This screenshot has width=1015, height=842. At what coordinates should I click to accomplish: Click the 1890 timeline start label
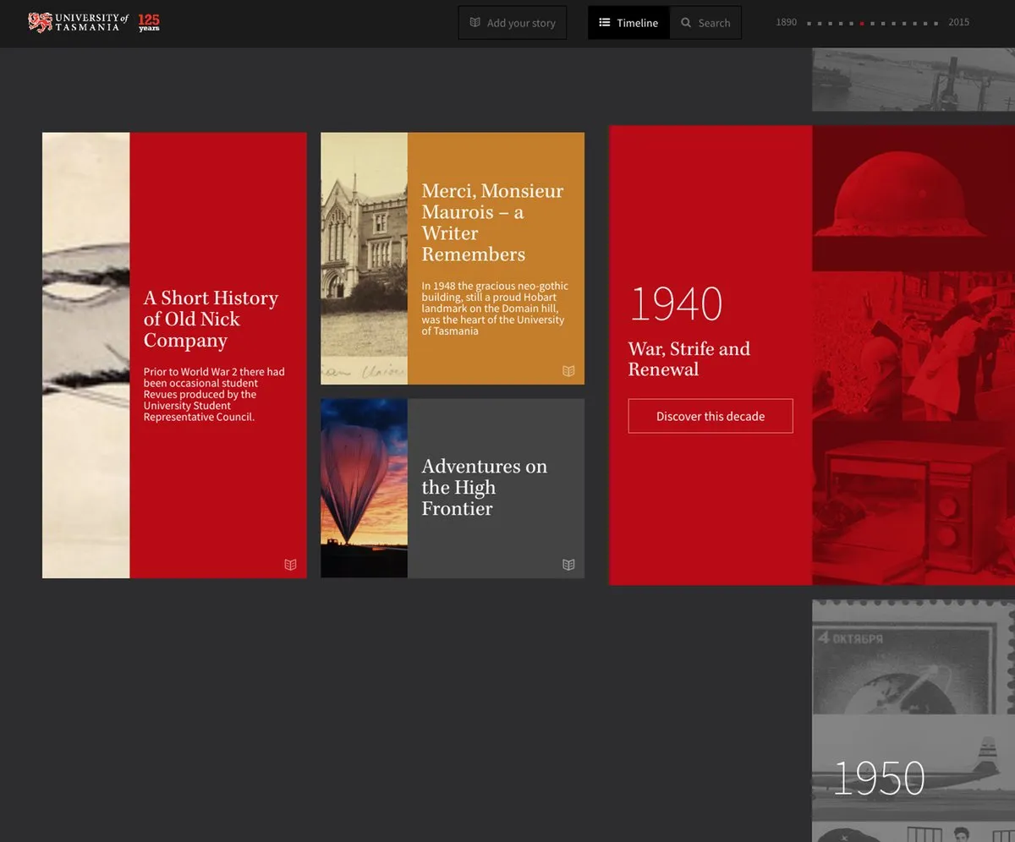tap(787, 23)
